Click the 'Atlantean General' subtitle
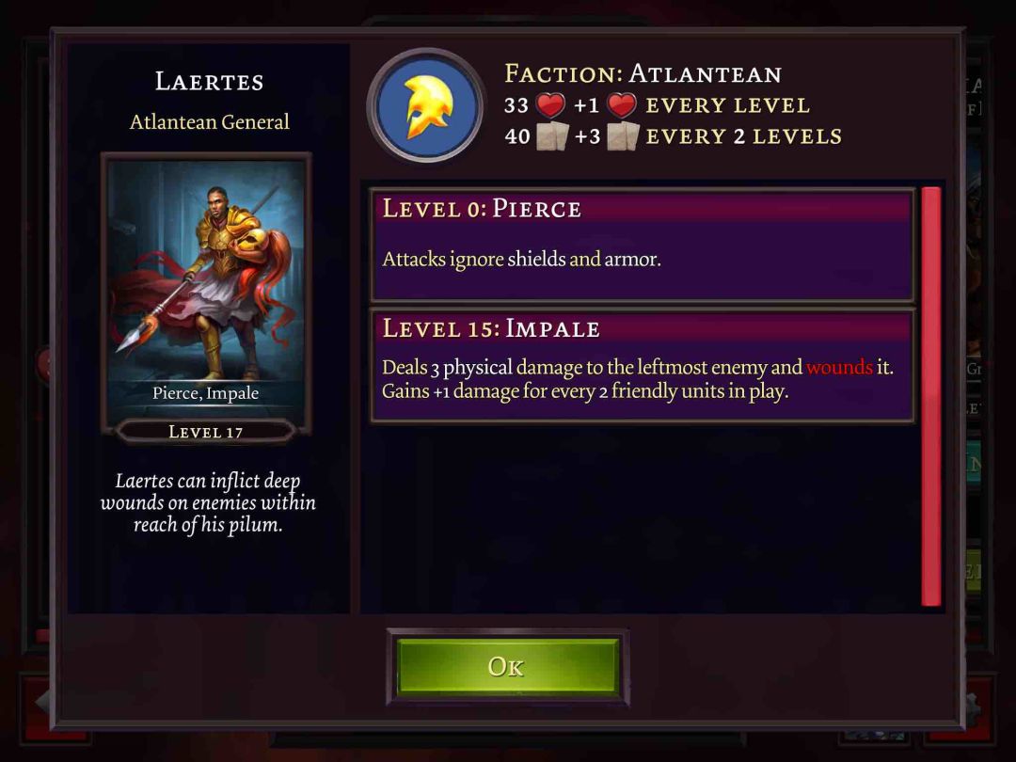This screenshot has width=1016, height=762. [209, 121]
